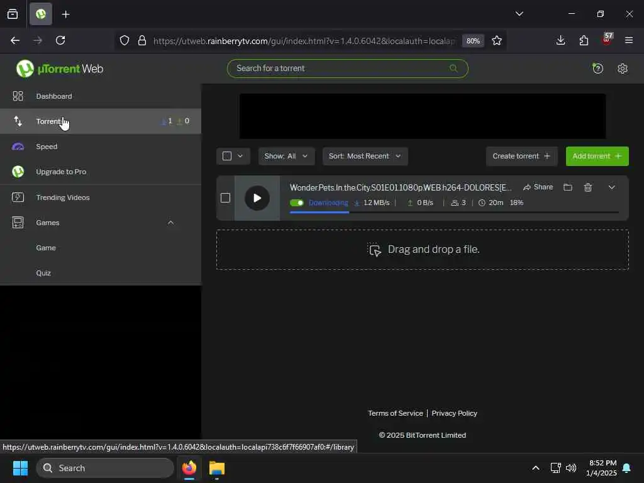Share the Wonder Pets torrent
This screenshot has height=483, width=644.
[x=538, y=187]
